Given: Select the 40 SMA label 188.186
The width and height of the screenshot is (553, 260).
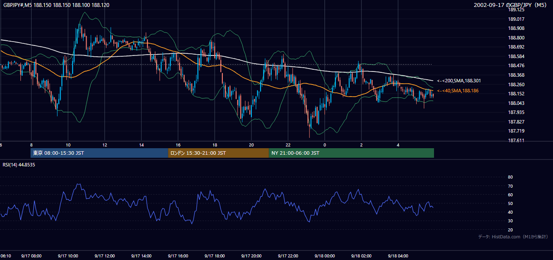Looking at the screenshot, I should point(459,91).
